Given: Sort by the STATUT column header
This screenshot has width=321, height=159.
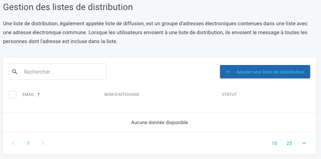Looking at the screenshot, I should [229, 94].
